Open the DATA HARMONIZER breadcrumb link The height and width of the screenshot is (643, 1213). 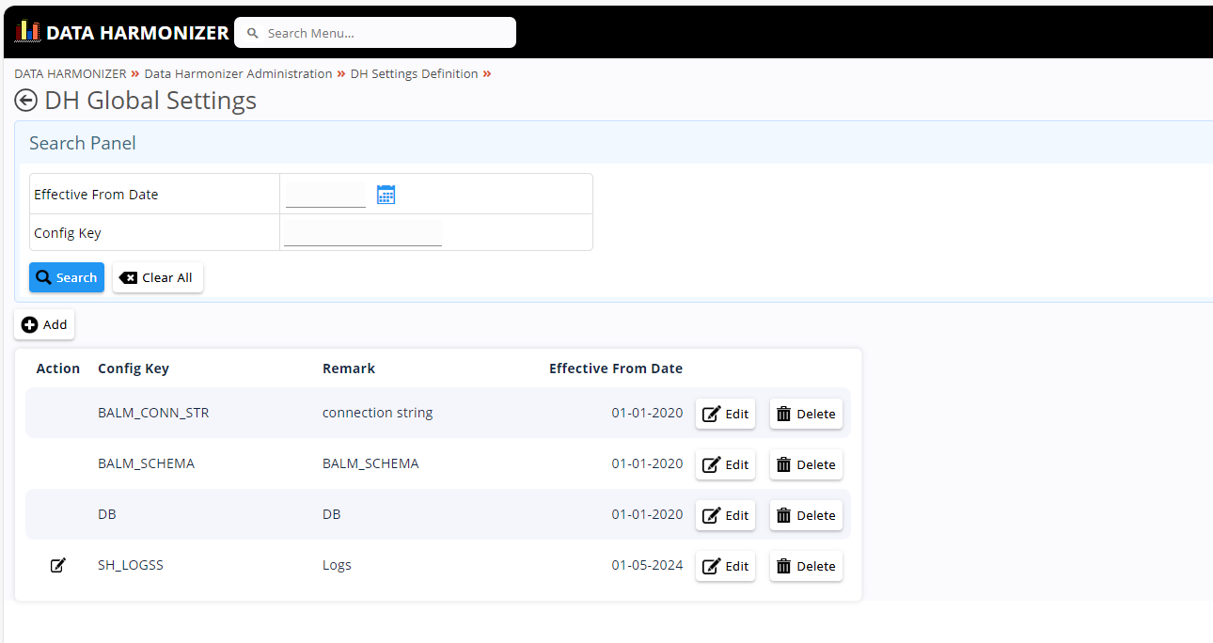click(71, 73)
